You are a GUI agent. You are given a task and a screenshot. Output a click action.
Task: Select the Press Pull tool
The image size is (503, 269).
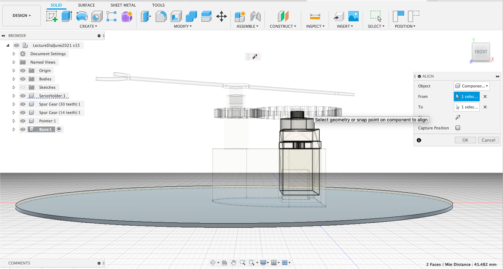click(146, 16)
